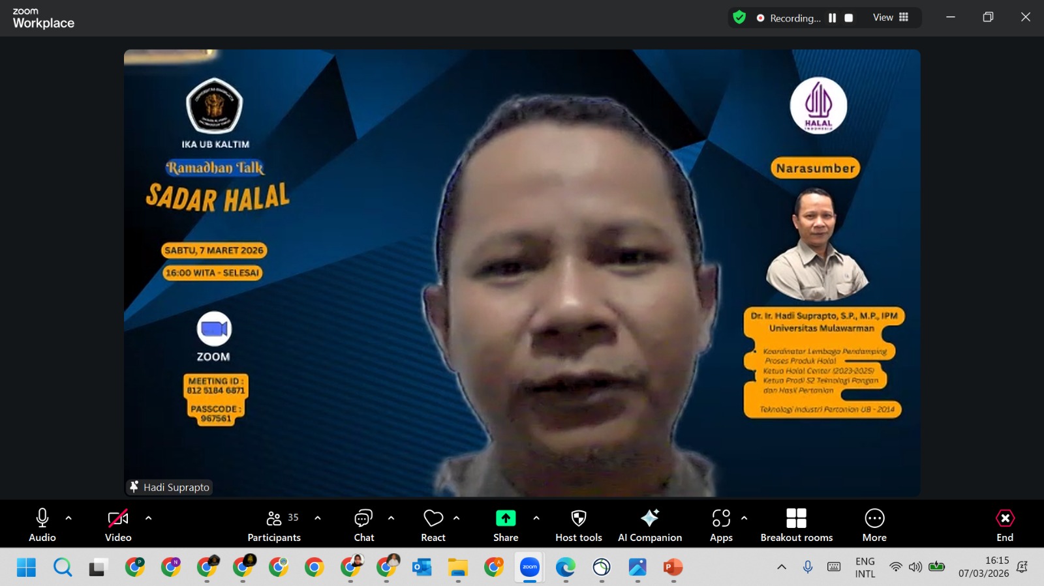Click the encryption shield status icon
Image resolution: width=1044 pixels, height=586 pixels.
pyautogui.click(x=739, y=18)
